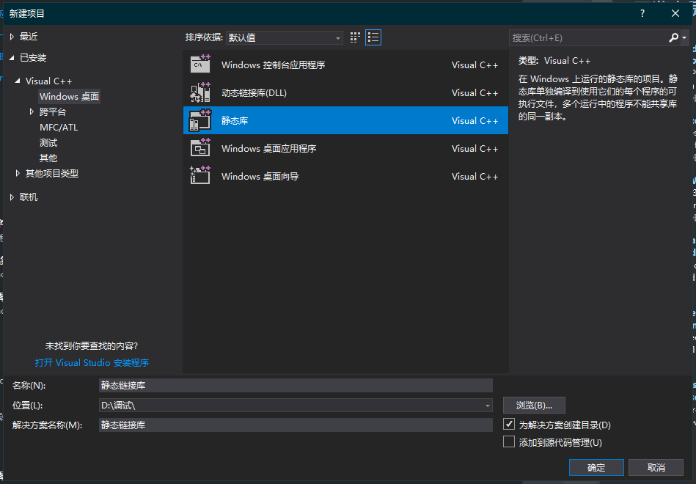The width and height of the screenshot is (696, 484).
Task: Click the 搜索(Ctrl+E) search box
Action: tap(588, 37)
